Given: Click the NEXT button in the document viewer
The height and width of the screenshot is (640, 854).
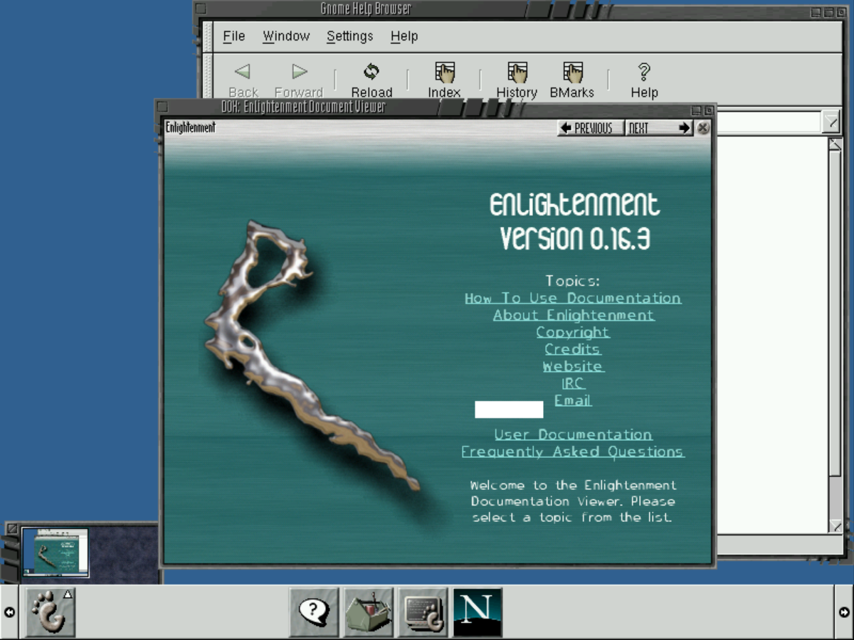Looking at the screenshot, I should [x=658, y=128].
